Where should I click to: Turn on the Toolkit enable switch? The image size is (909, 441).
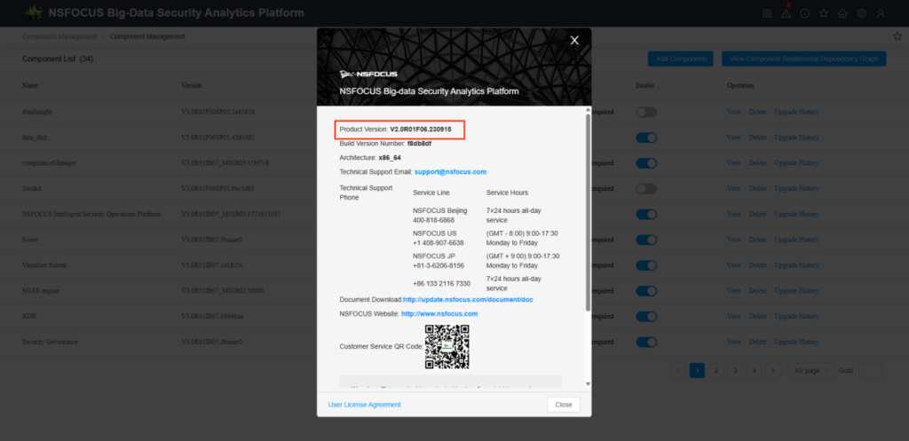[646, 189]
